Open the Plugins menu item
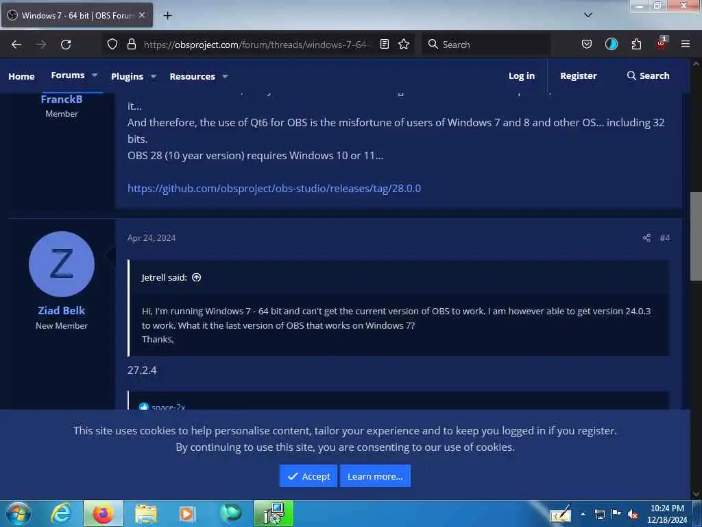Viewport: 702px width, 527px height. [x=127, y=77]
